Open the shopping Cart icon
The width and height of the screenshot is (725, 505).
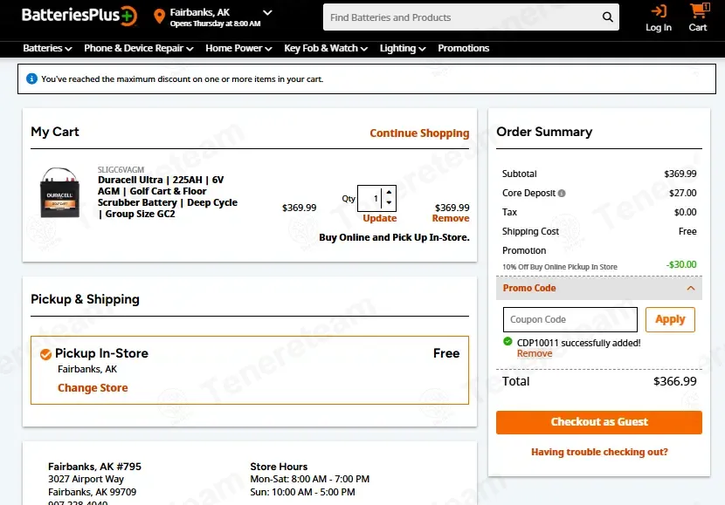click(698, 18)
